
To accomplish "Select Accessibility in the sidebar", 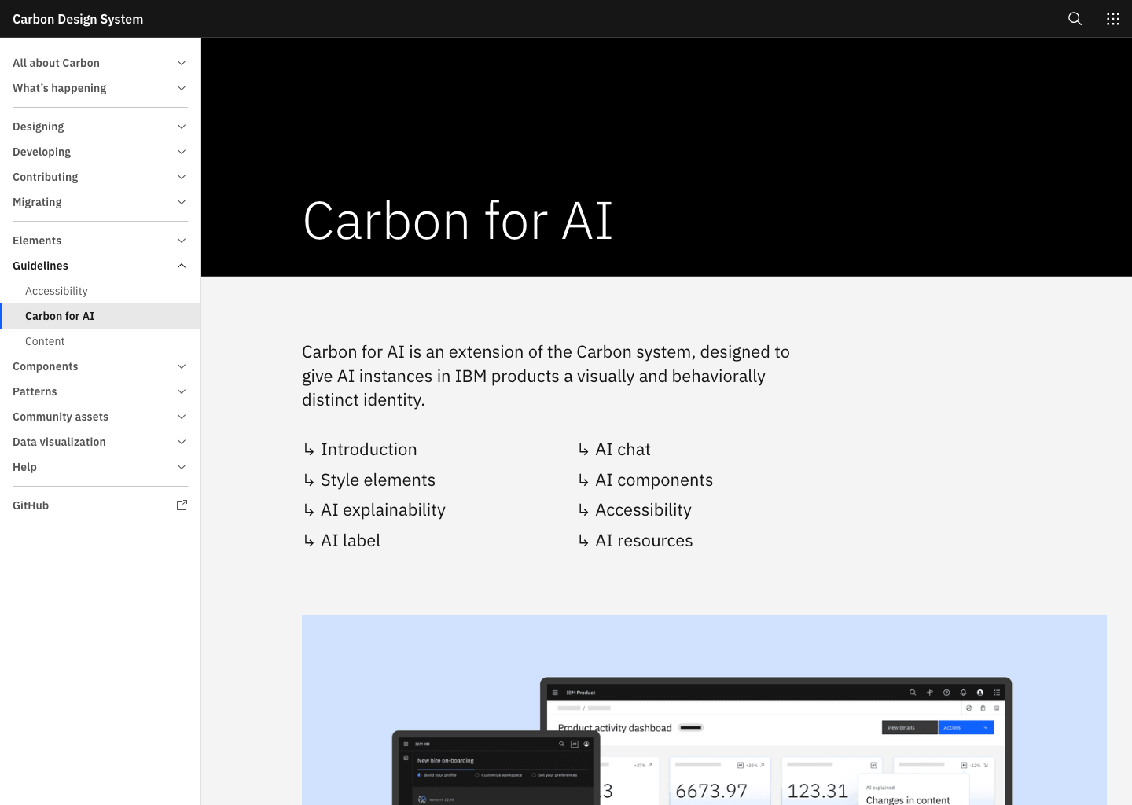I will click(56, 291).
